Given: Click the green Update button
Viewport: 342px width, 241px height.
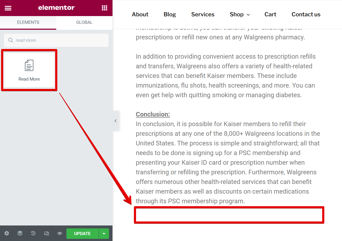Looking at the screenshot, I should pyautogui.click(x=82, y=234).
